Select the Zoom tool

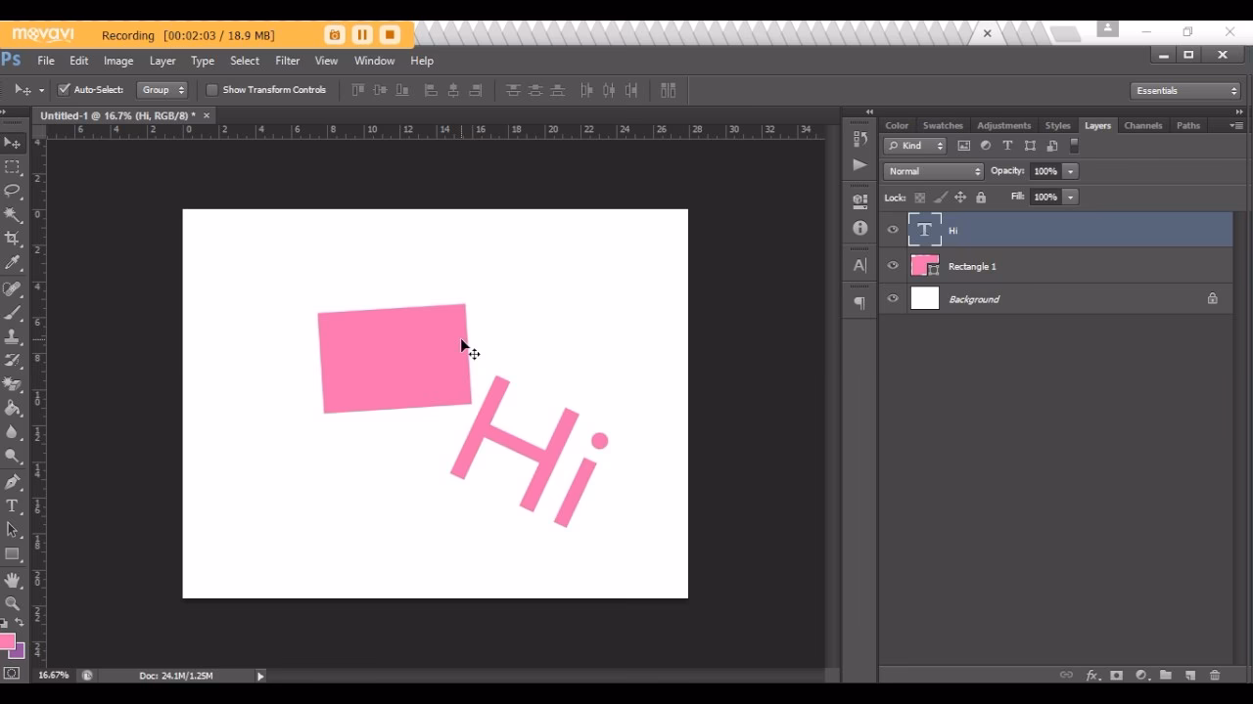point(13,603)
